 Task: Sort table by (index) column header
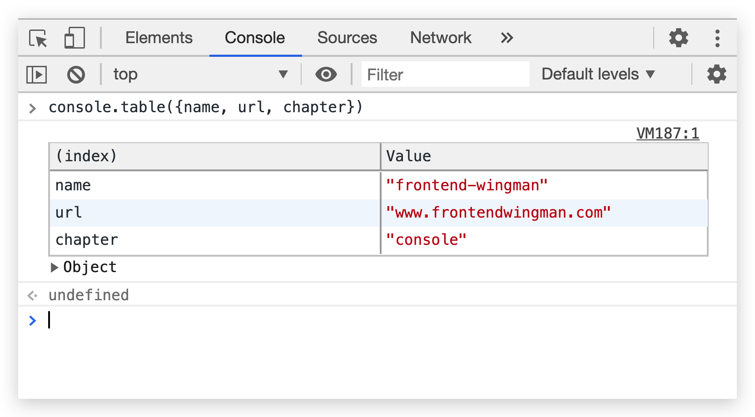coord(214,156)
